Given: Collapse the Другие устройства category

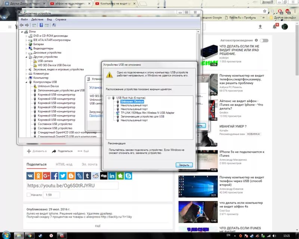Looking at the screenshot, I should tap(26, 57).
